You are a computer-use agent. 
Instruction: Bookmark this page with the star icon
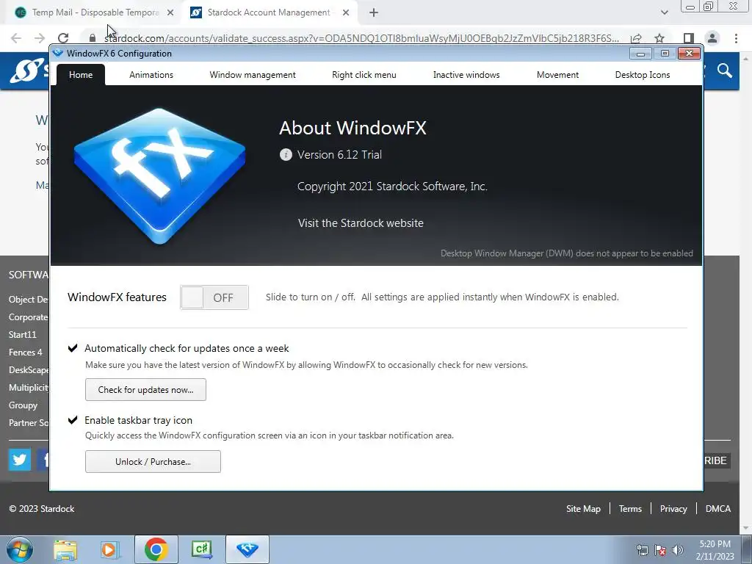click(x=659, y=38)
